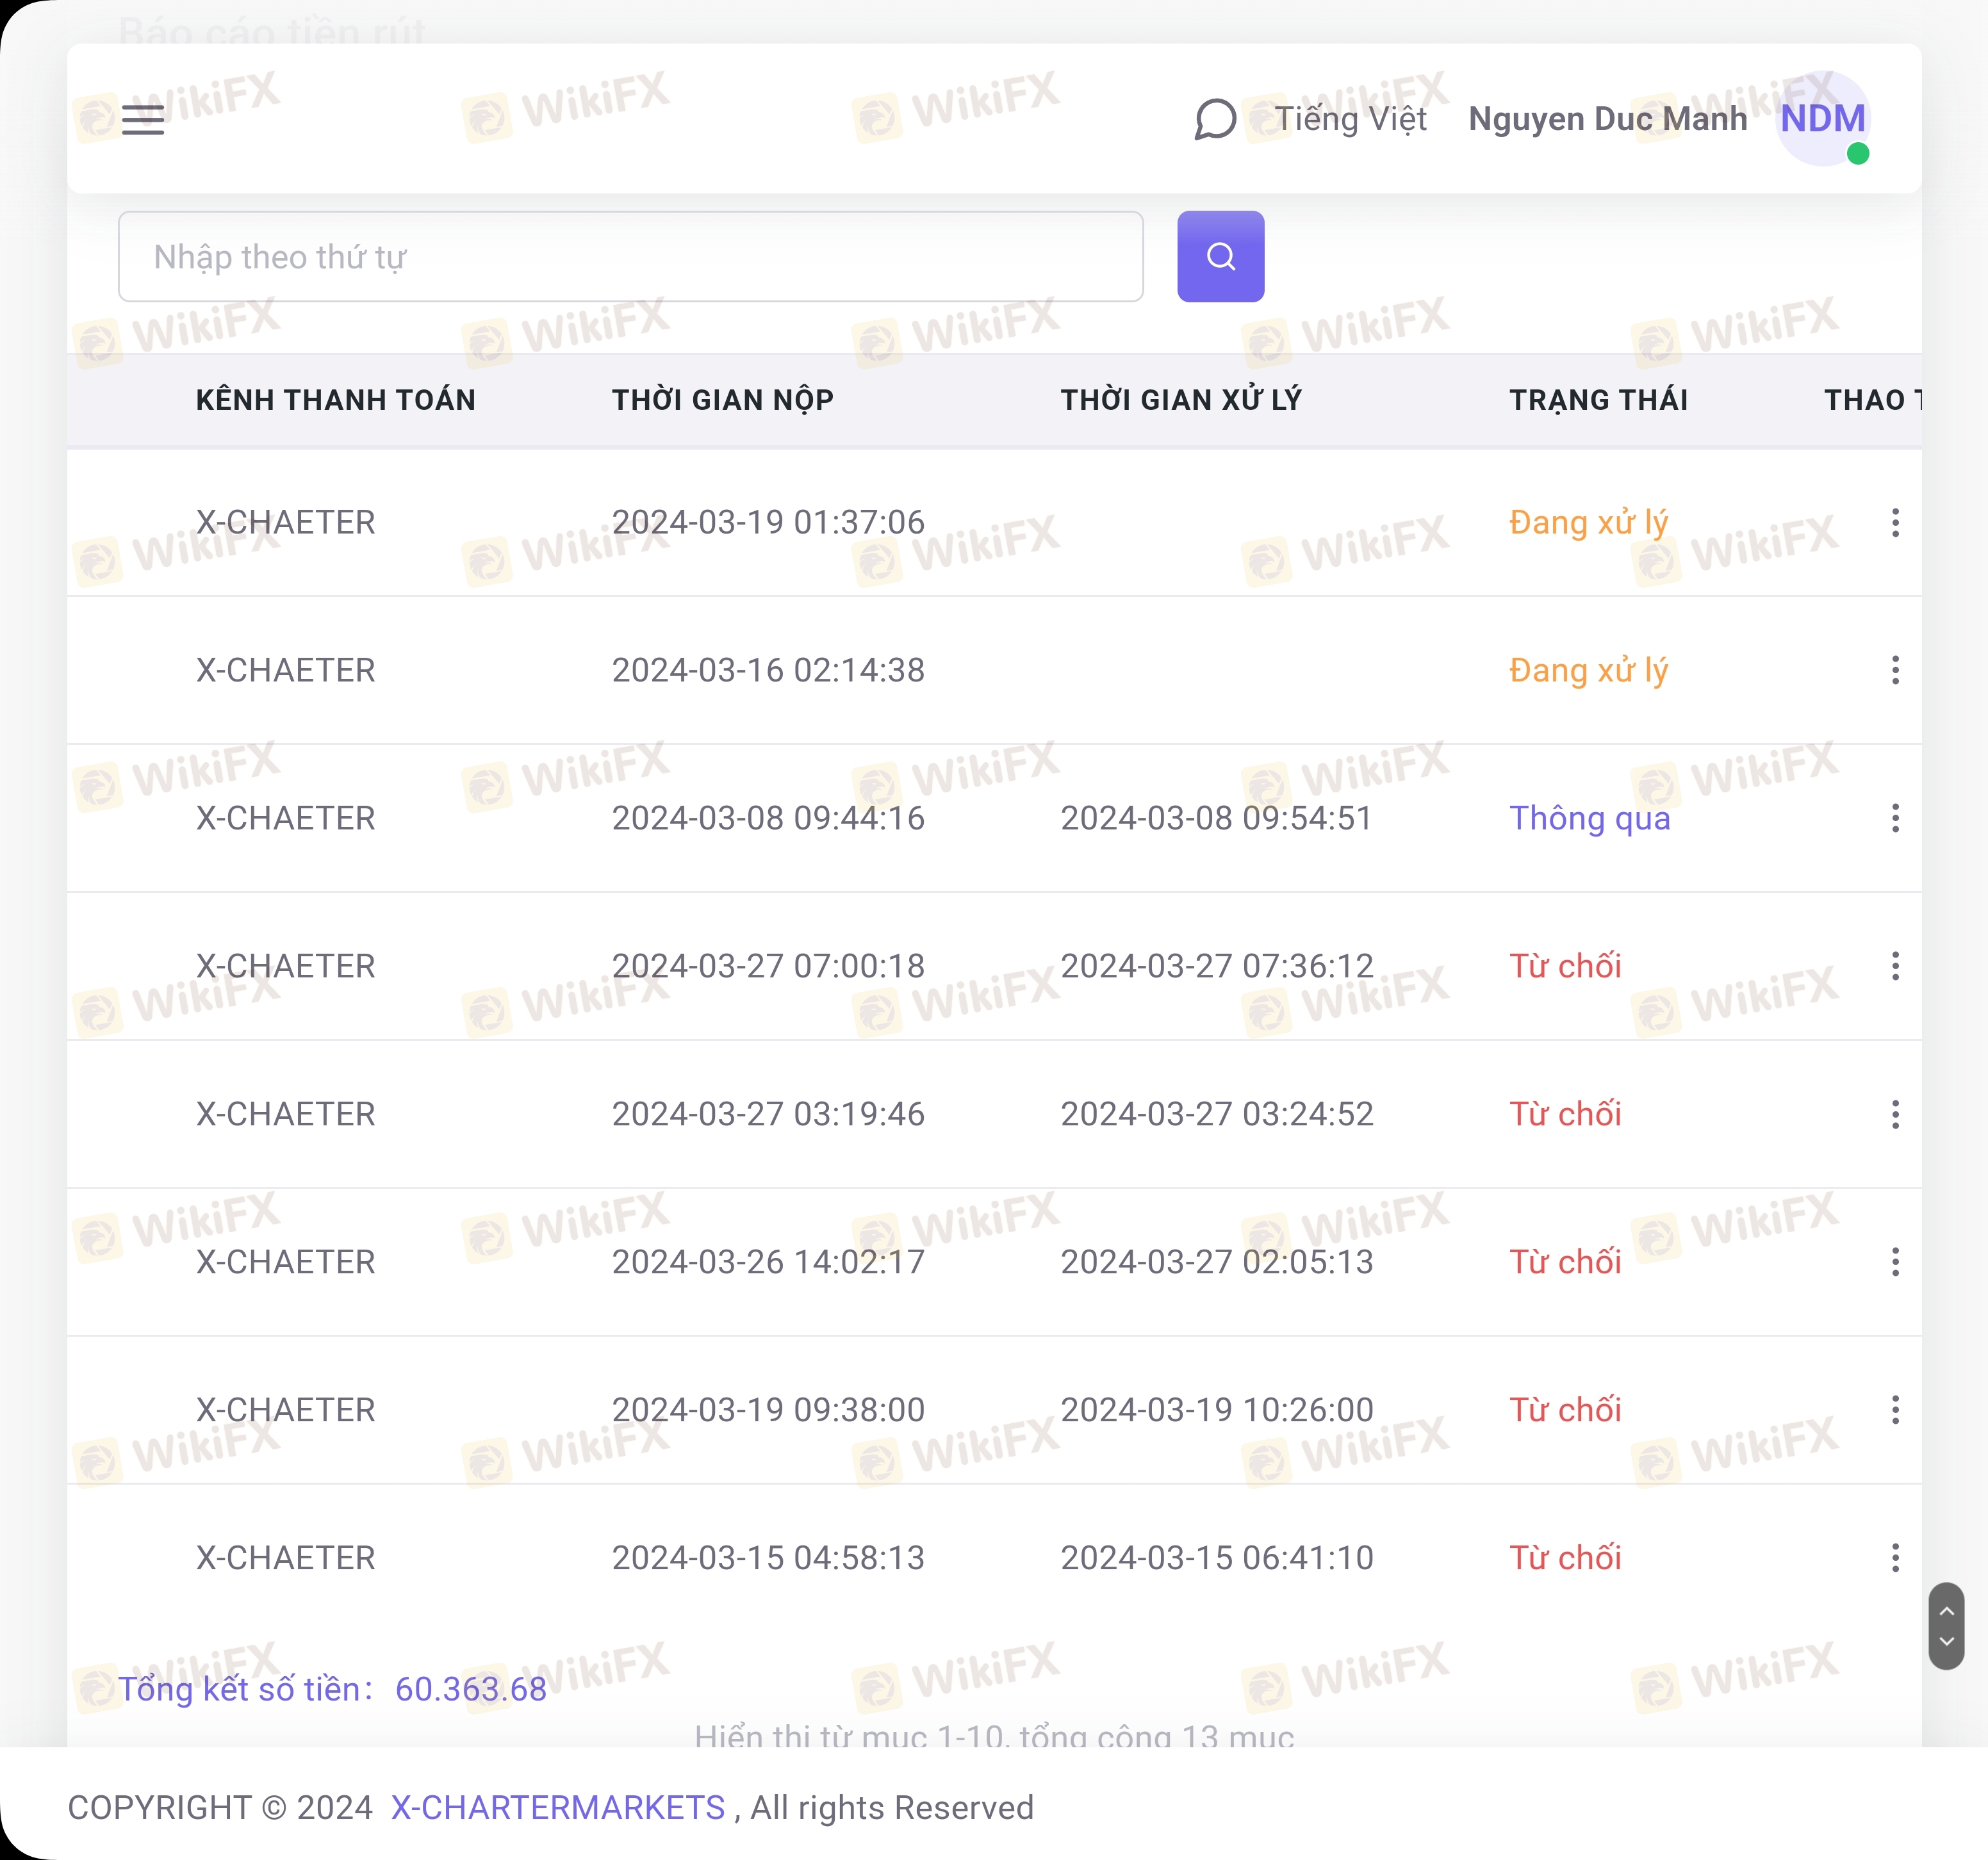Sort by the THỜI GIAN NỘP column header
1988x1860 pixels.
722,400
